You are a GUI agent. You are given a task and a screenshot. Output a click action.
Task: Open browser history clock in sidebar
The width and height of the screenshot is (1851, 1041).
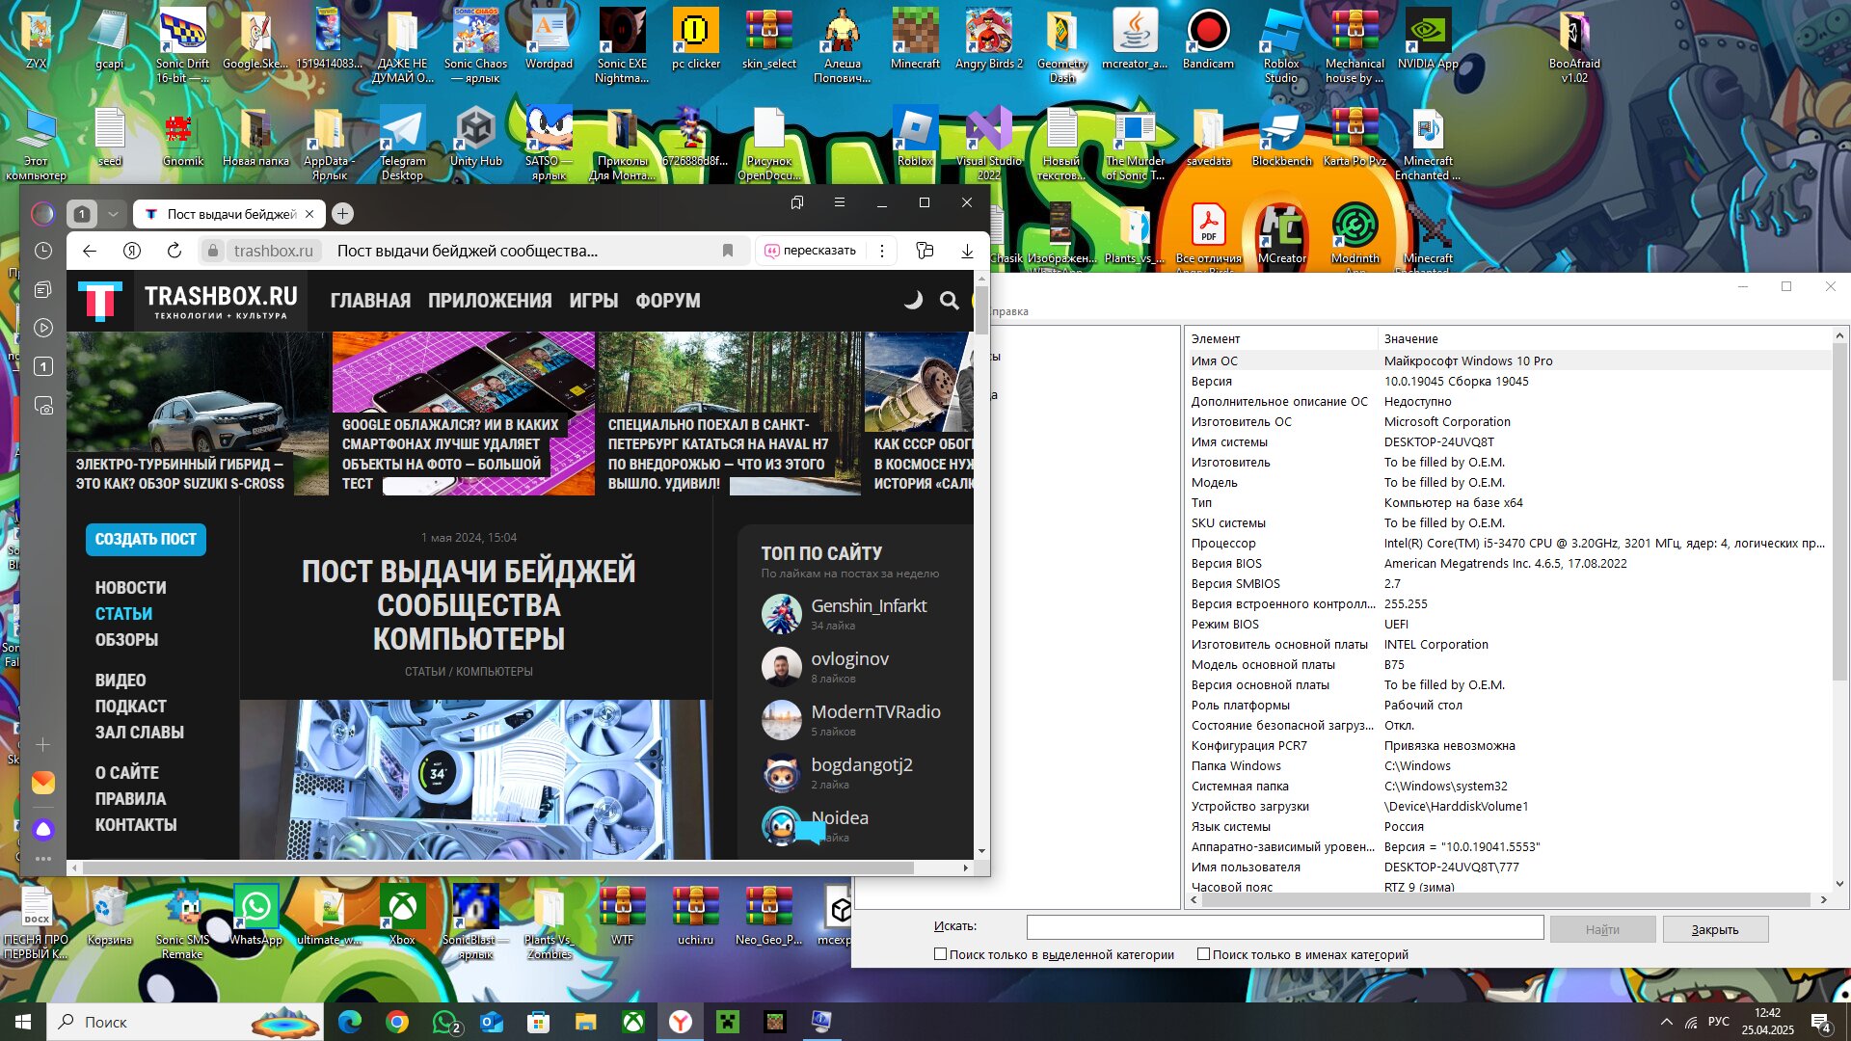tap(43, 251)
